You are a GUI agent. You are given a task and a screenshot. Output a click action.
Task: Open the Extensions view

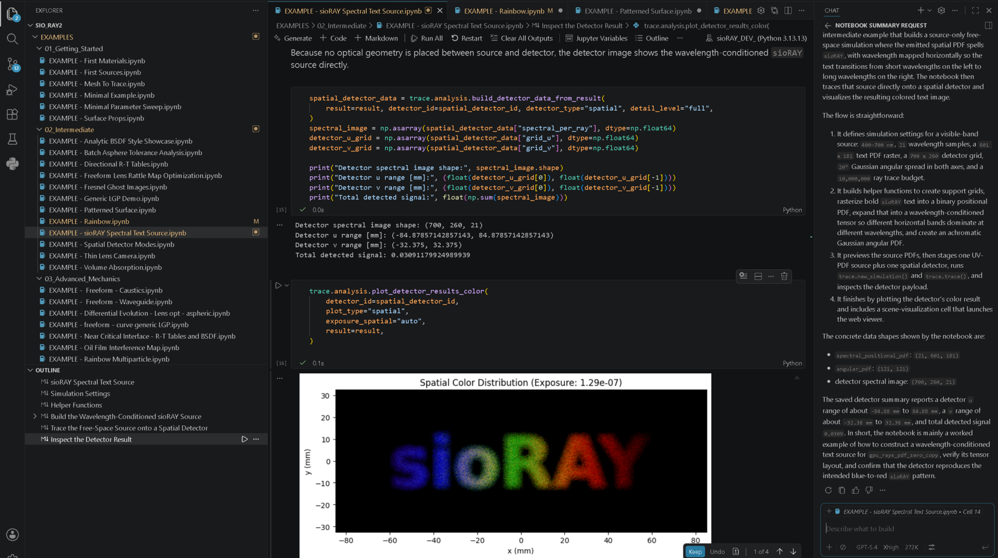[x=12, y=115]
